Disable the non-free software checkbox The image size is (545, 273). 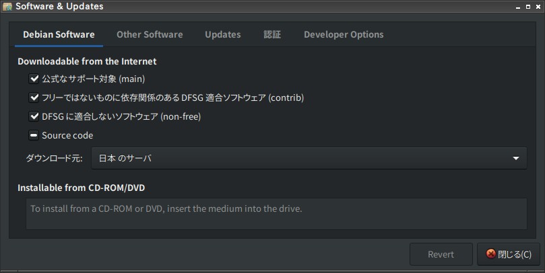[34, 116]
